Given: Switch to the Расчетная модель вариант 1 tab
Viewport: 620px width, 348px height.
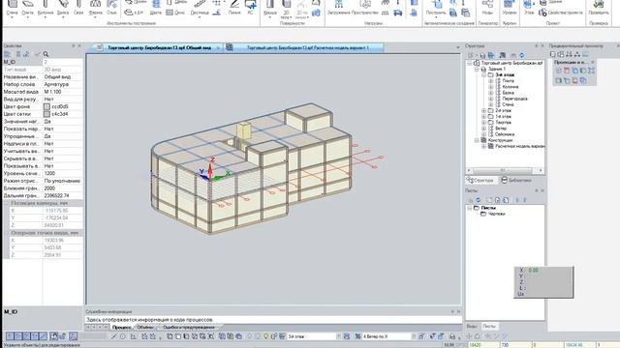Looking at the screenshot, I should click(x=304, y=47).
